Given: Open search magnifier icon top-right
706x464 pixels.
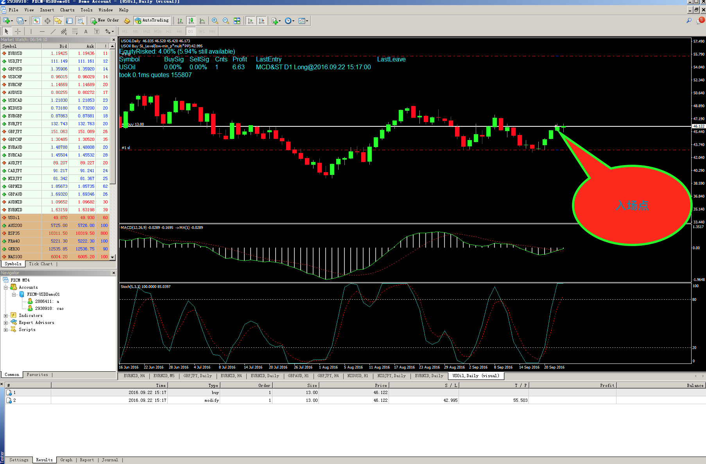Looking at the screenshot, I should point(689,20).
